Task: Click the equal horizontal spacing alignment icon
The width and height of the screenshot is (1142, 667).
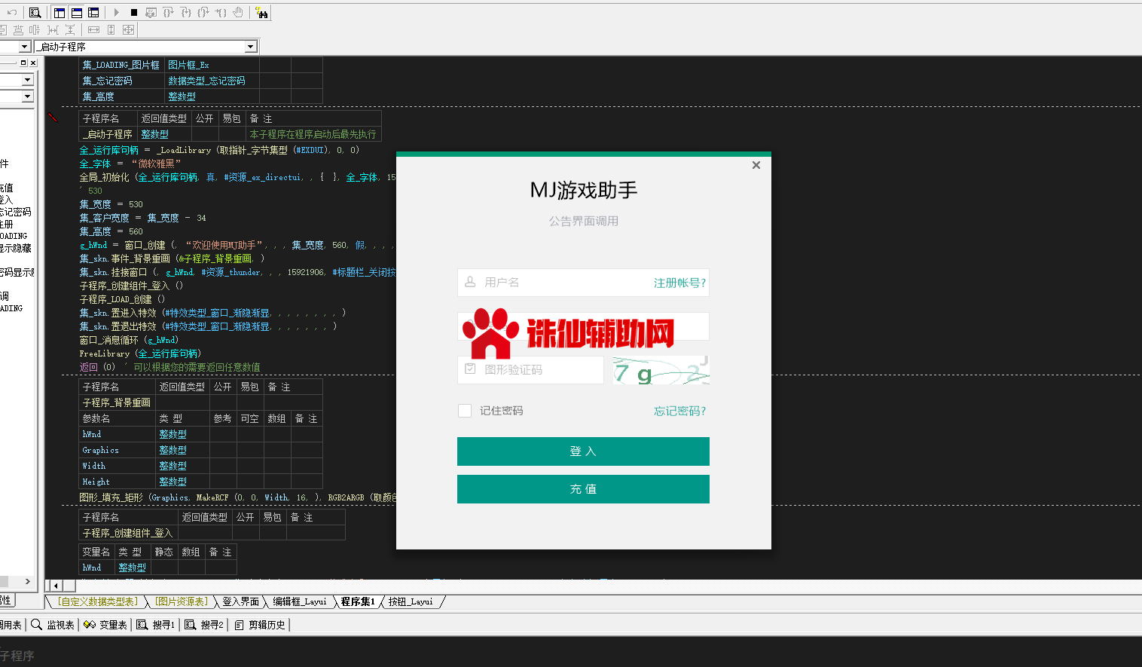Action: (x=53, y=30)
